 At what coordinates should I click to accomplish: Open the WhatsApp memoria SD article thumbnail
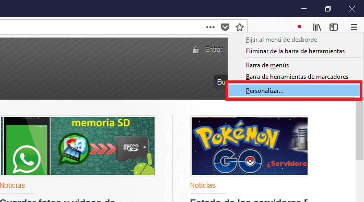(x=78, y=146)
